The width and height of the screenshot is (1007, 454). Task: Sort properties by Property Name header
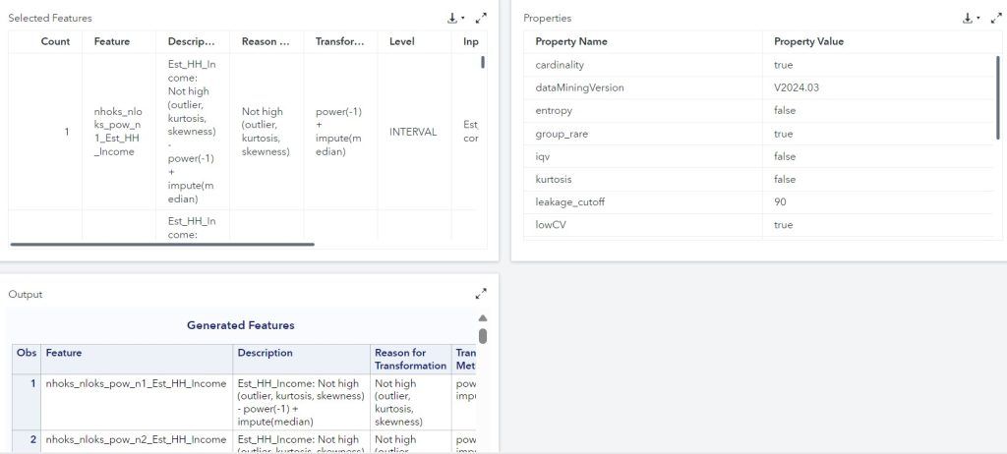click(x=571, y=41)
